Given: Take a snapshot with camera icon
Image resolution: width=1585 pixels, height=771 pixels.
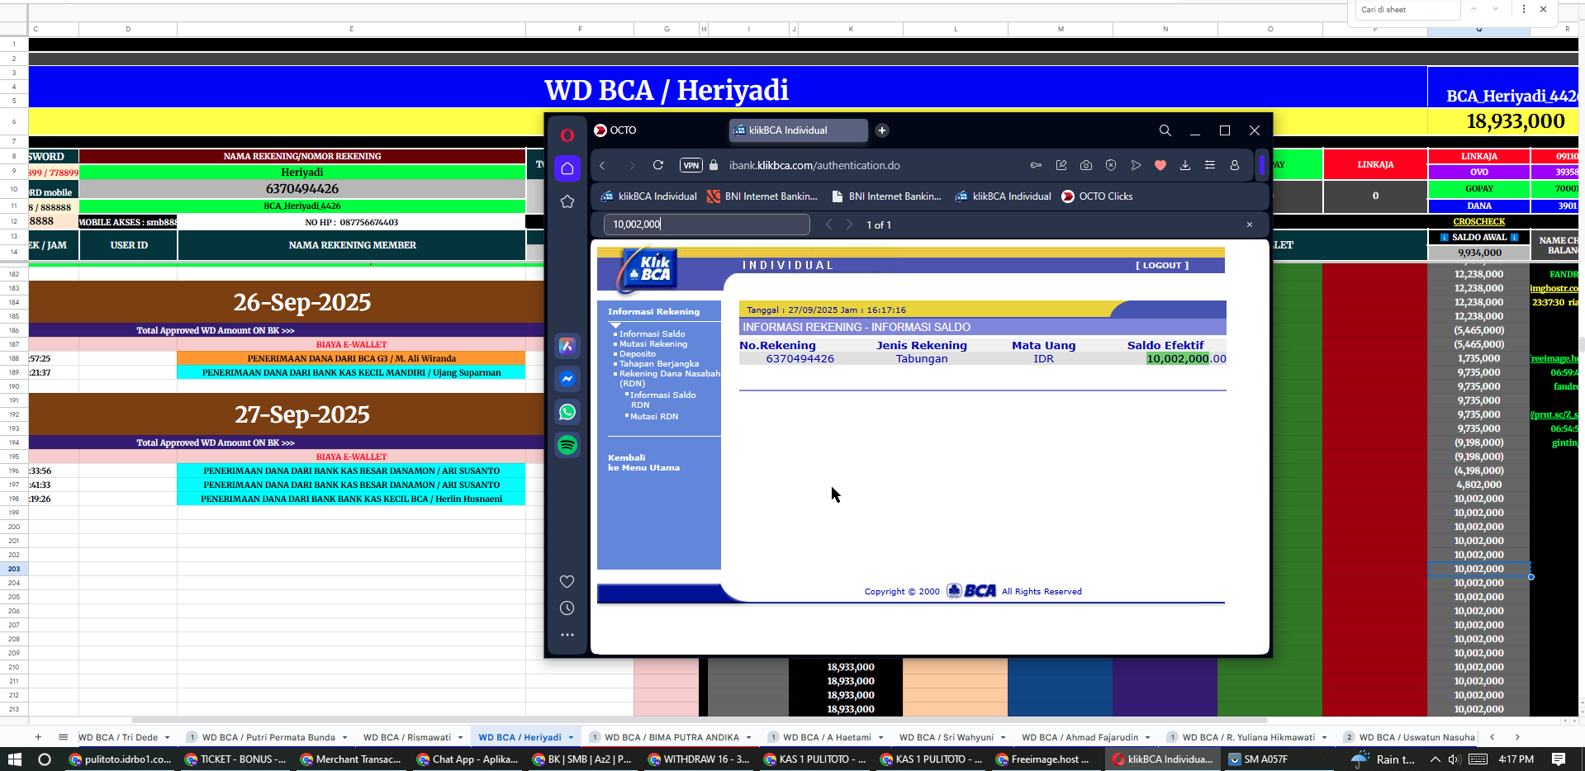Looking at the screenshot, I should (x=1086, y=165).
